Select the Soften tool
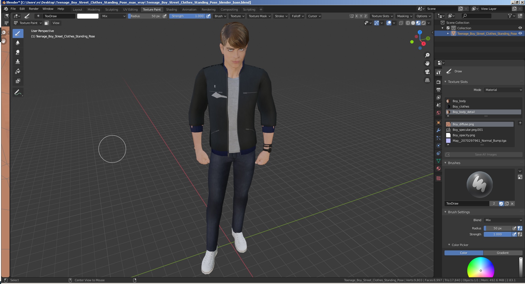 [18, 43]
